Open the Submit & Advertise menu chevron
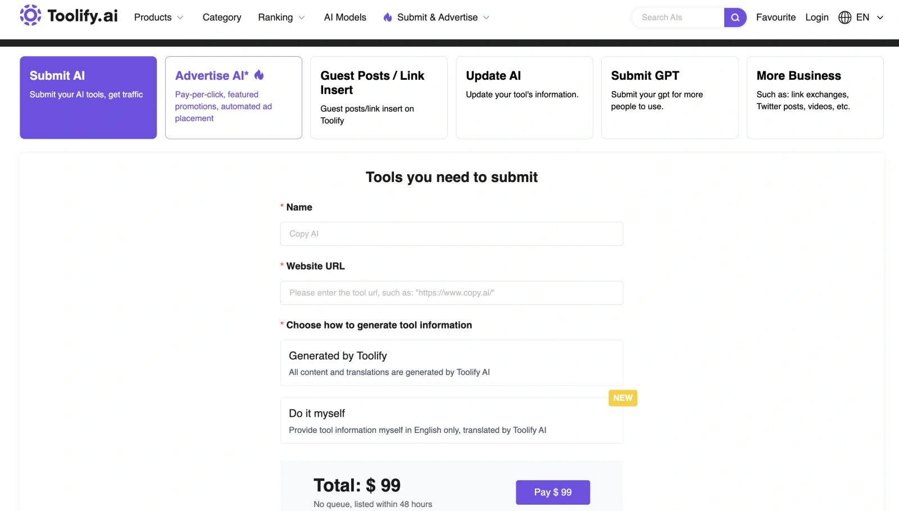 coord(486,17)
